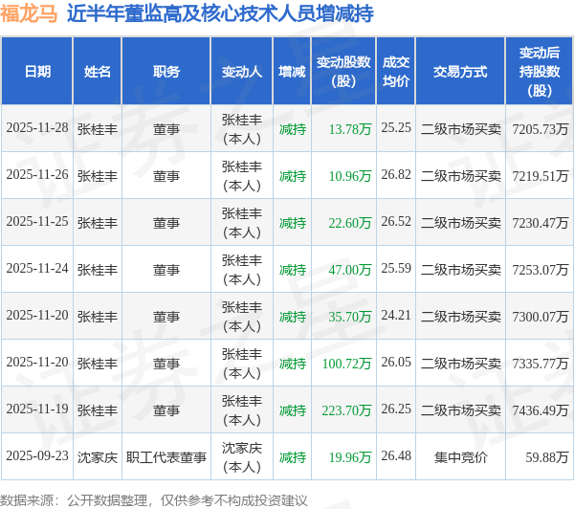
Task: Select the average price 26.25
Action: [x=396, y=409]
